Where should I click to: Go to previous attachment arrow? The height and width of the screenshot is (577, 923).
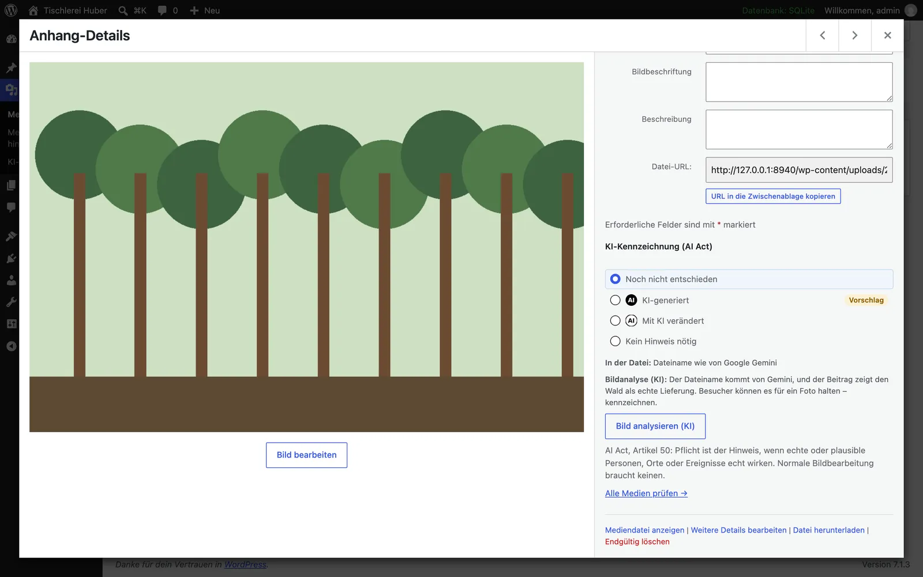[x=823, y=35]
